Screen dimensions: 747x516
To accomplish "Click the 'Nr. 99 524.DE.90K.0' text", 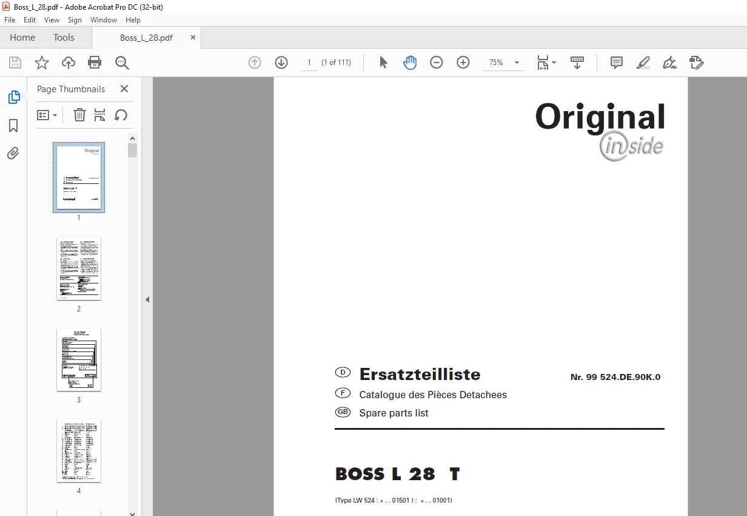I will pos(615,377).
